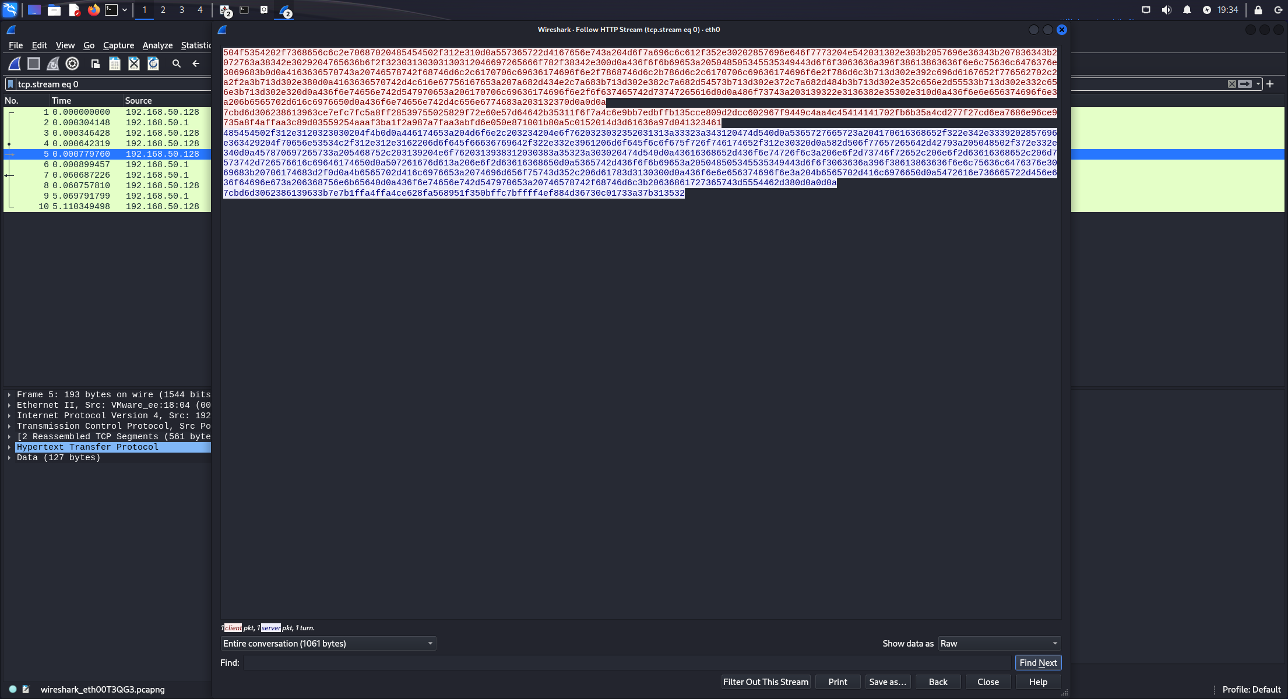Image resolution: width=1288 pixels, height=699 pixels.
Task: Open the Analyze menu
Action: click(157, 45)
